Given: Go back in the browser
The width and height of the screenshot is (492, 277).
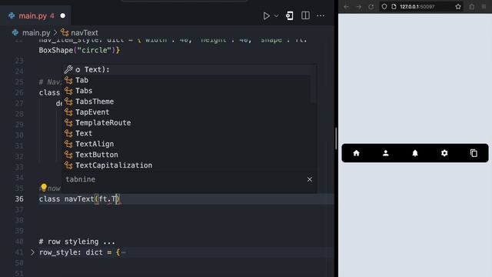Looking at the screenshot, I should tap(347, 7).
